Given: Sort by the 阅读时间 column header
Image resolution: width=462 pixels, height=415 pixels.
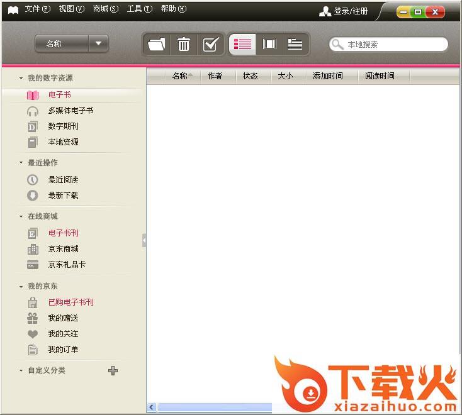Looking at the screenshot, I should click(384, 76).
